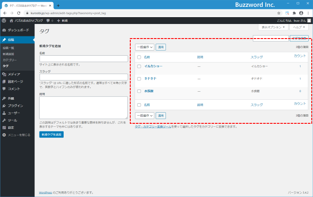Viewport: 313px width, 197px height.
Task: Open a new browser tab with plus icon
Action: [58, 5]
